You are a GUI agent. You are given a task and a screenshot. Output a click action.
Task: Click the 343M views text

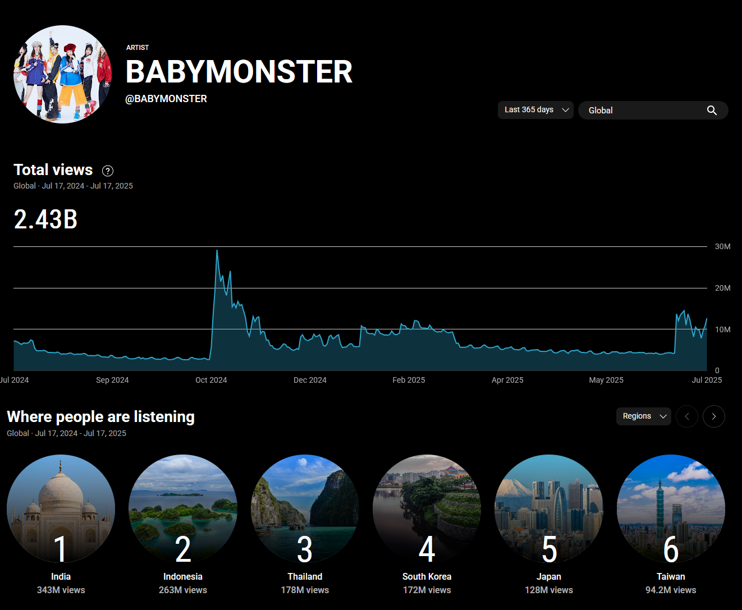click(x=61, y=590)
